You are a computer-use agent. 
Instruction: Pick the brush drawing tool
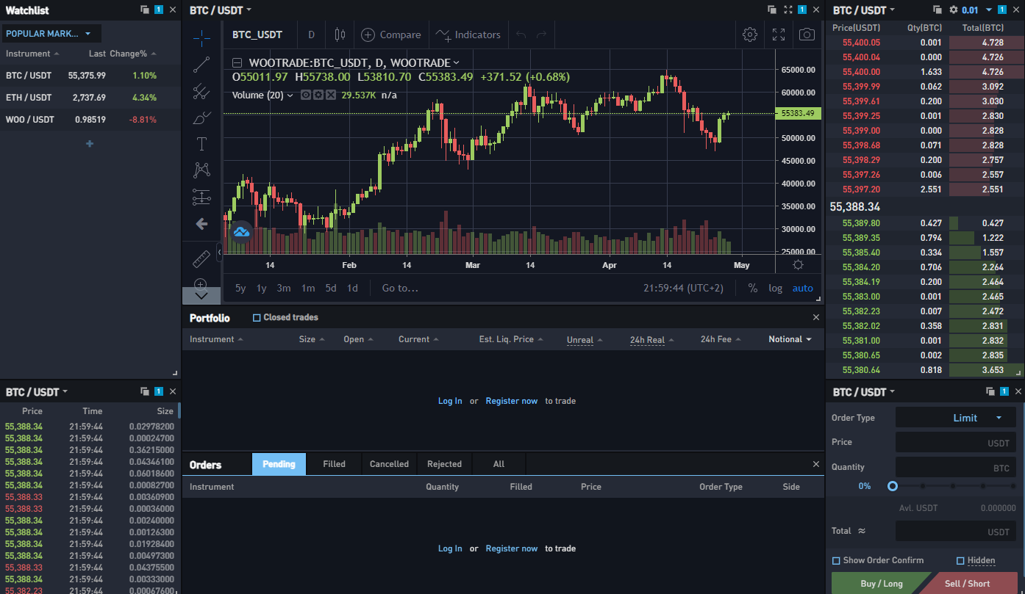[201, 117]
